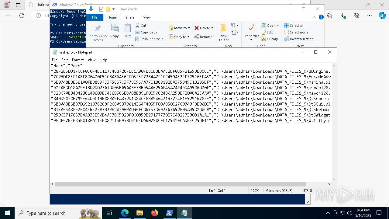Open Copilot icon in Edge toolbar
This screenshot has height=219, width=389.
click(x=382, y=16)
